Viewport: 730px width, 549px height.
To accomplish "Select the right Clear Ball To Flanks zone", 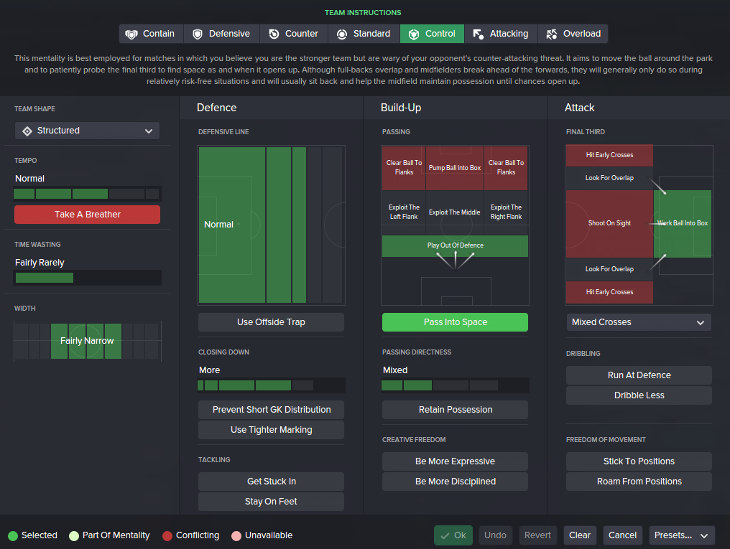I will click(506, 168).
